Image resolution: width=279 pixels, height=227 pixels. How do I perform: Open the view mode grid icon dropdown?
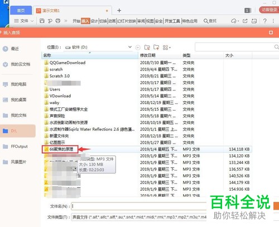pos(166,48)
